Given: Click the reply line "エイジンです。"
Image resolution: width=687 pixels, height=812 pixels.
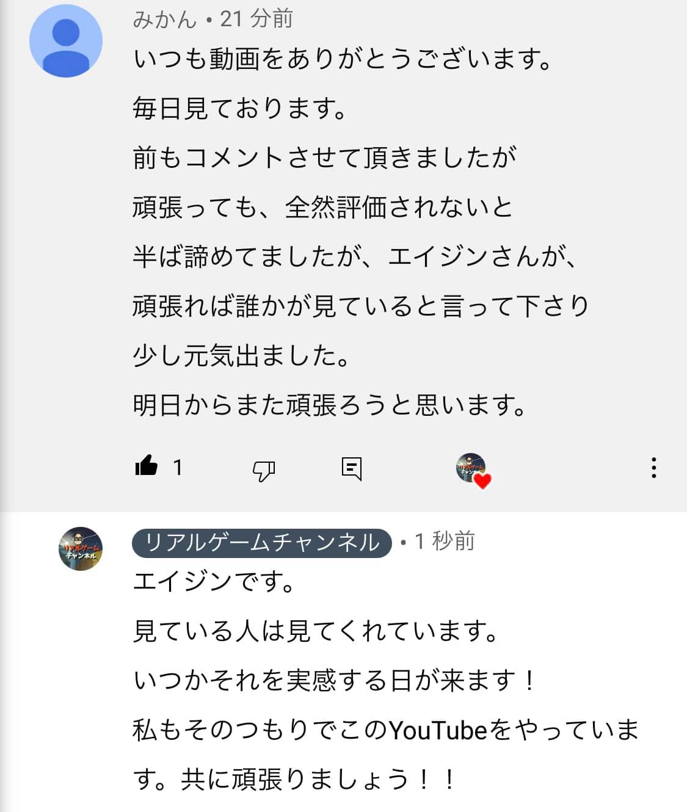Looking at the screenshot, I should pos(214,581).
